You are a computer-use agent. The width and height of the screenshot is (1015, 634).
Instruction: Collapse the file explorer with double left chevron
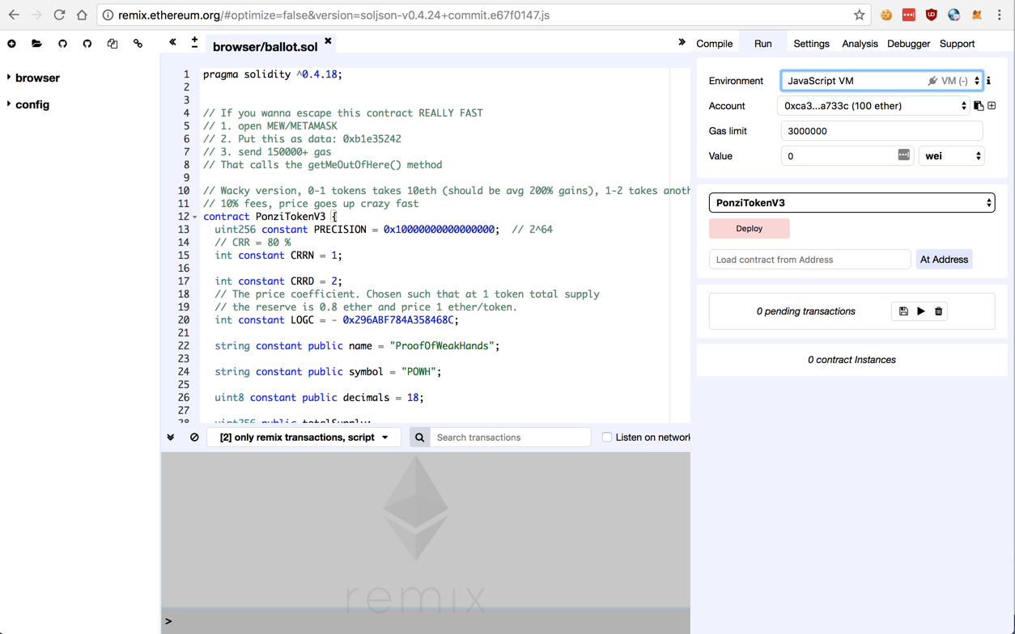point(172,42)
